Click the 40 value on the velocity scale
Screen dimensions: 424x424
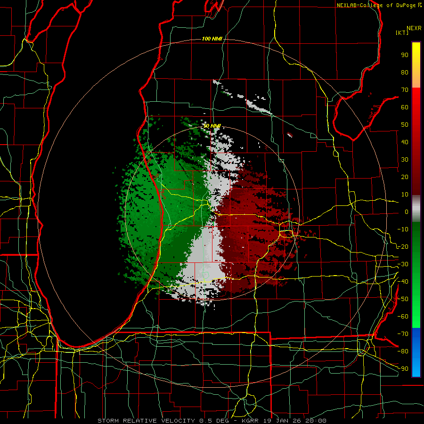[x=405, y=142]
